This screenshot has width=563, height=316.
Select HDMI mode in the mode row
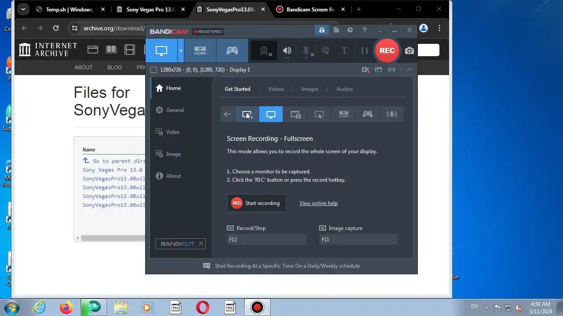tap(344, 114)
